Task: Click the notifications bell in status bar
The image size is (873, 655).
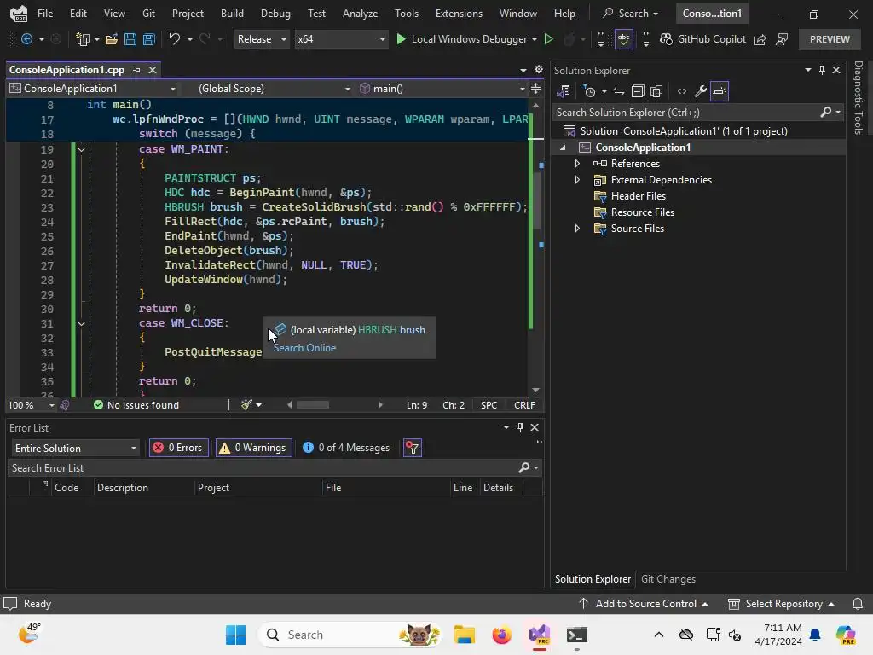Action: click(x=858, y=604)
